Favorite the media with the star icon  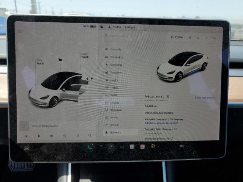(65, 136)
